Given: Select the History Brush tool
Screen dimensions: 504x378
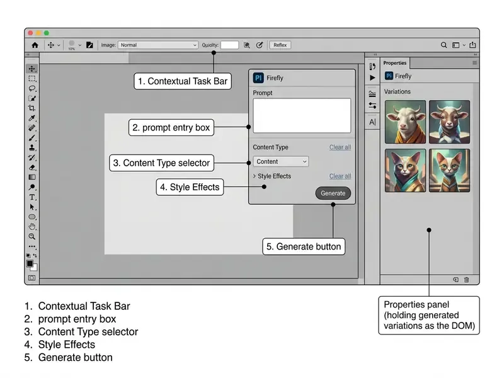Looking at the screenshot, I should [x=32, y=157].
